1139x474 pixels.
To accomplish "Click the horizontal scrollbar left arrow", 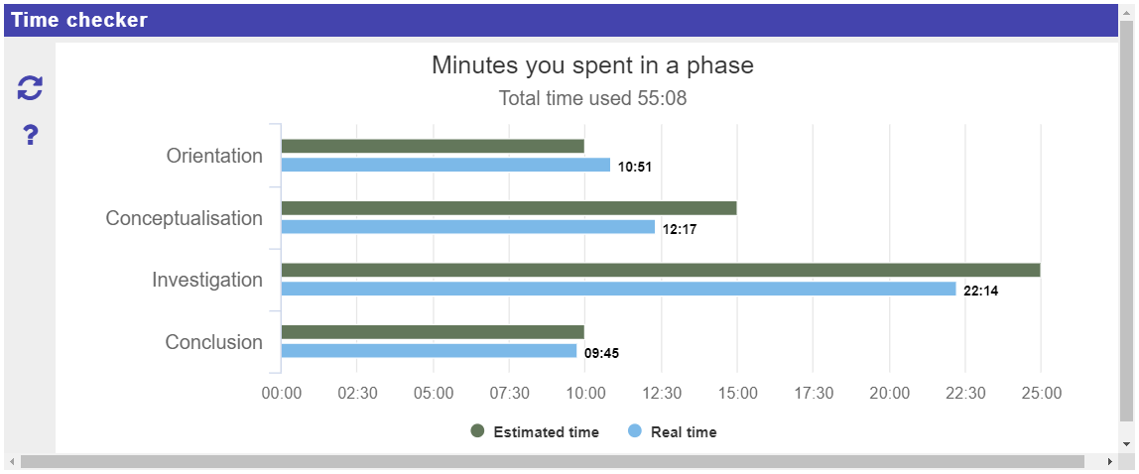I will click(x=11, y=461).
